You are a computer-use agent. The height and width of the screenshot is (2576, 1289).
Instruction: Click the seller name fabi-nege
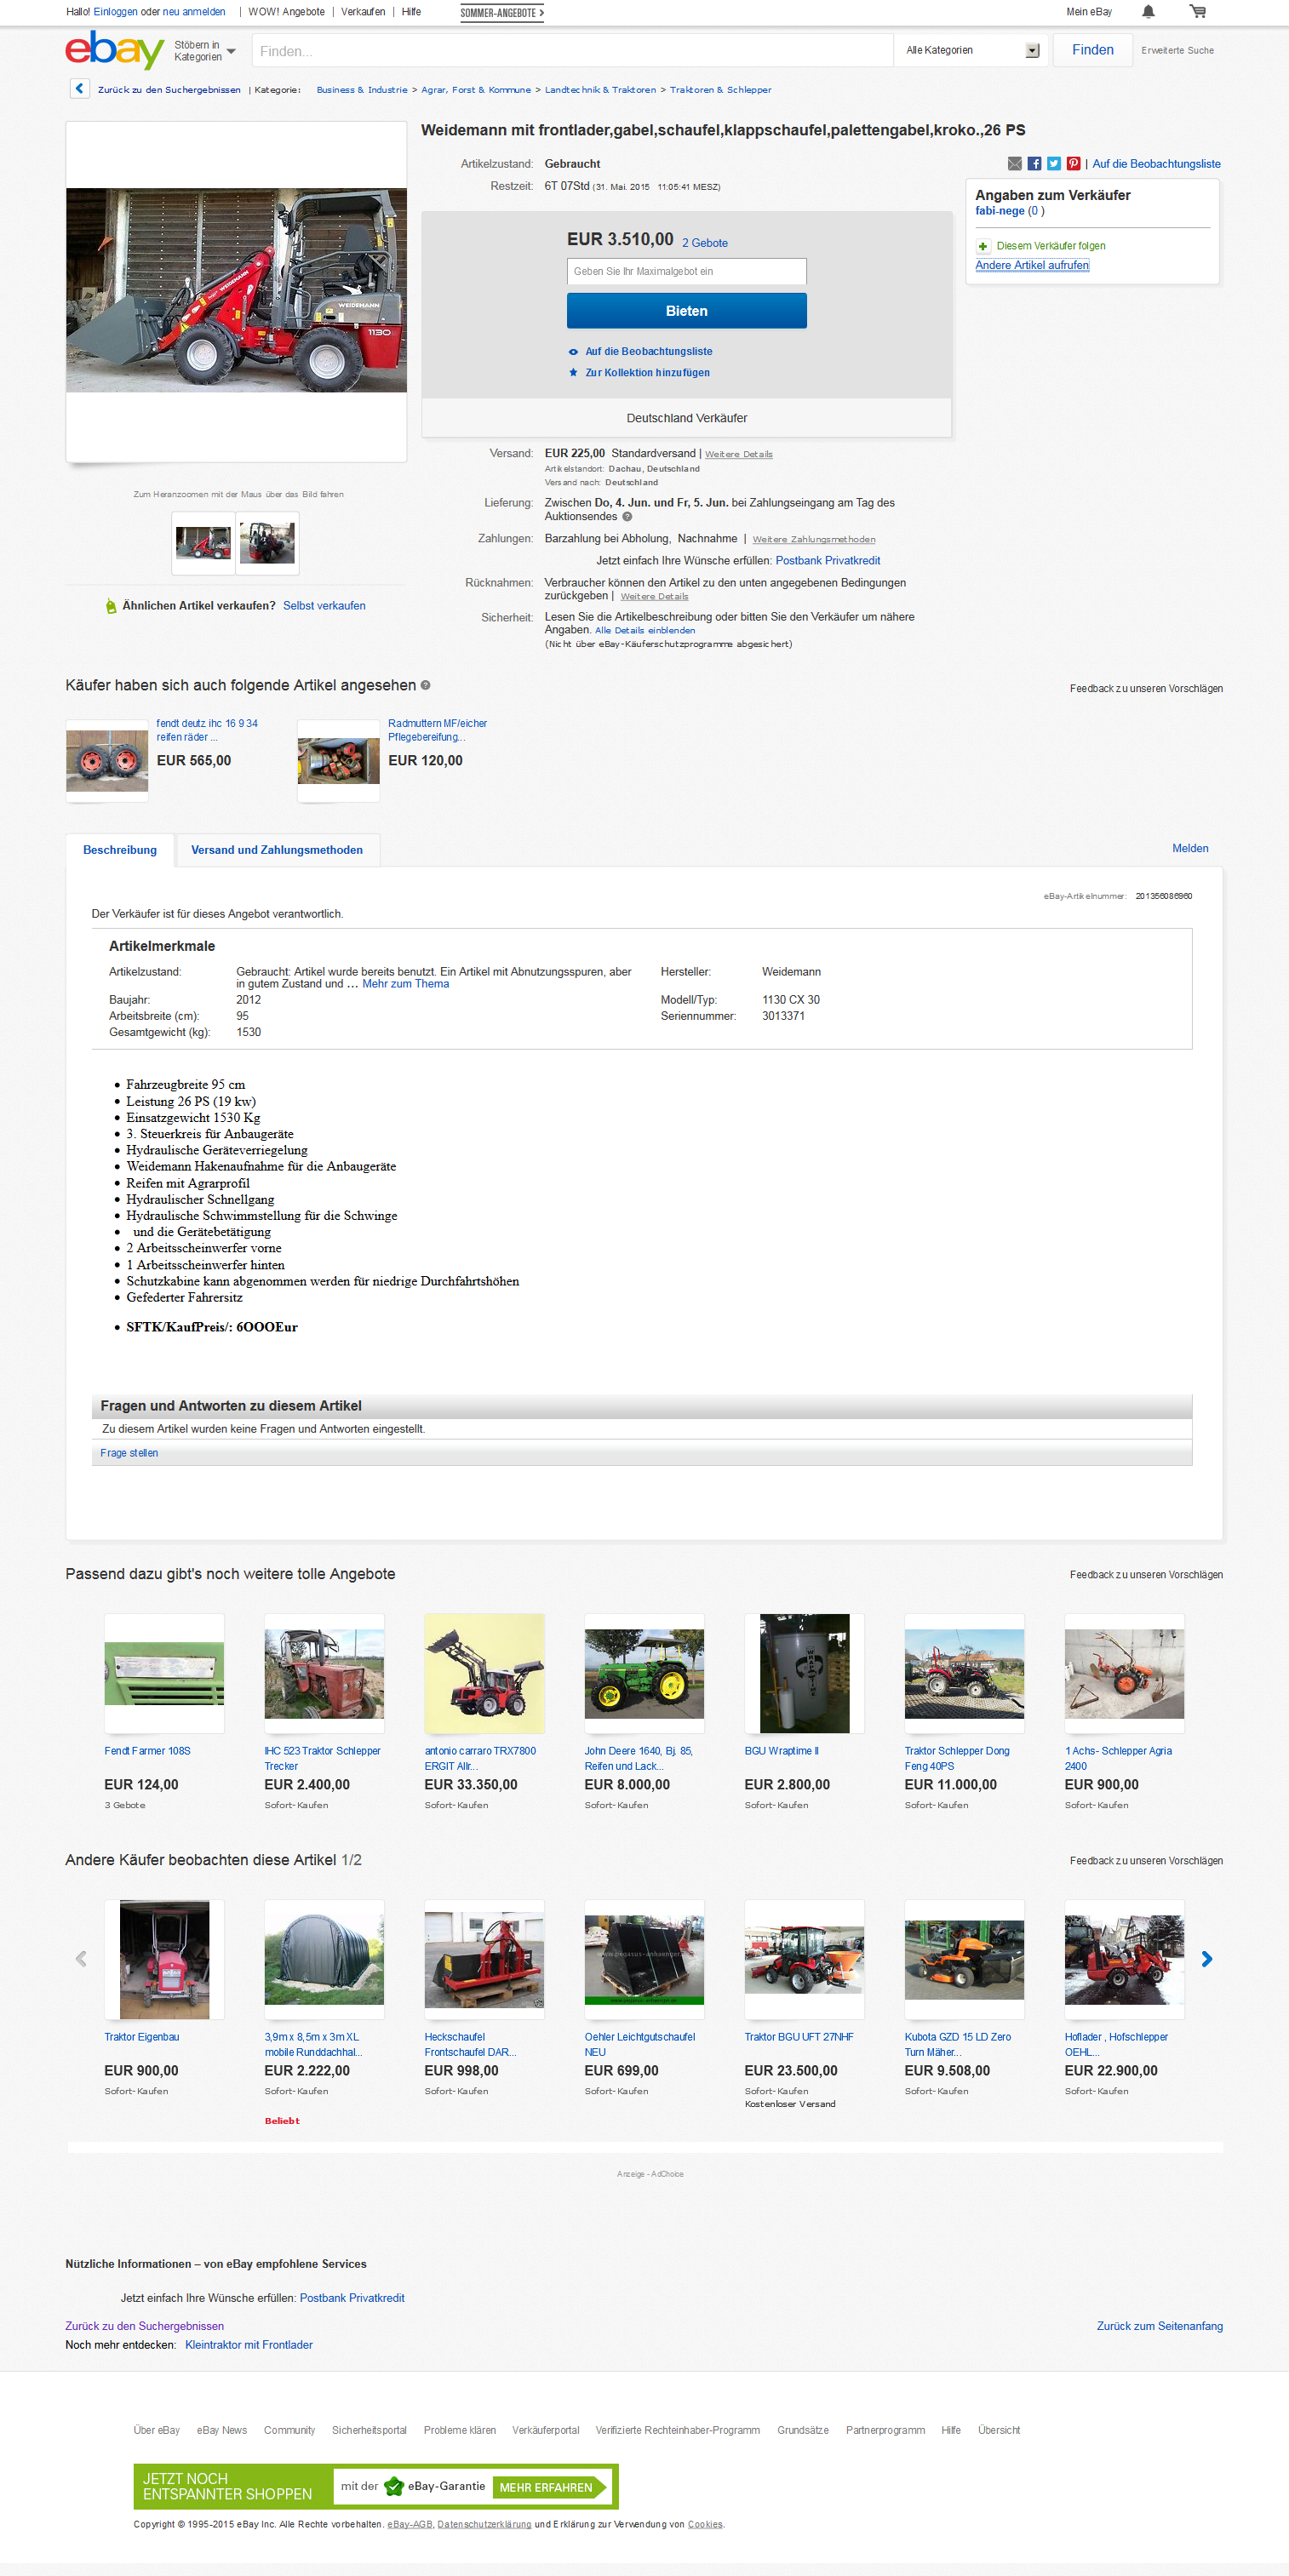(1000, 211)
